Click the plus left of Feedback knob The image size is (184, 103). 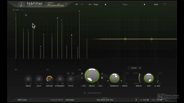(x=108, y=81)
